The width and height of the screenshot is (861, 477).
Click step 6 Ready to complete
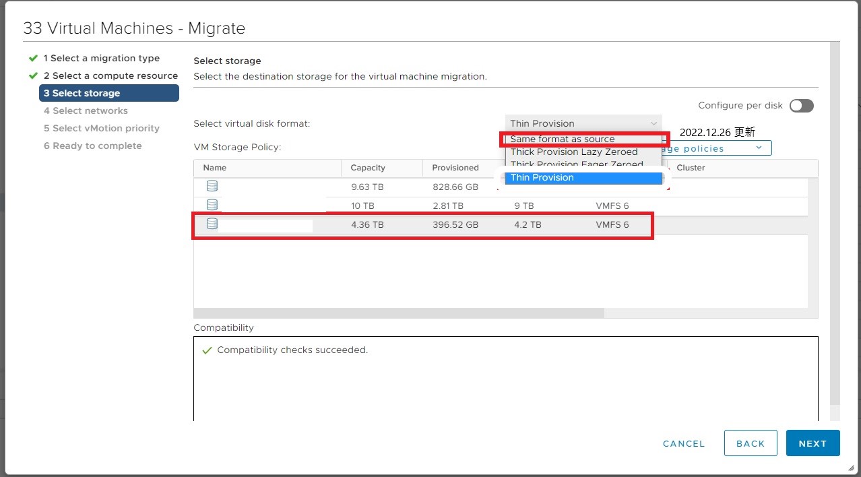[x=93, y=146]
